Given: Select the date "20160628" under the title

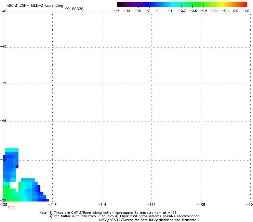Looking at the screenshot, I should (74, 9).
